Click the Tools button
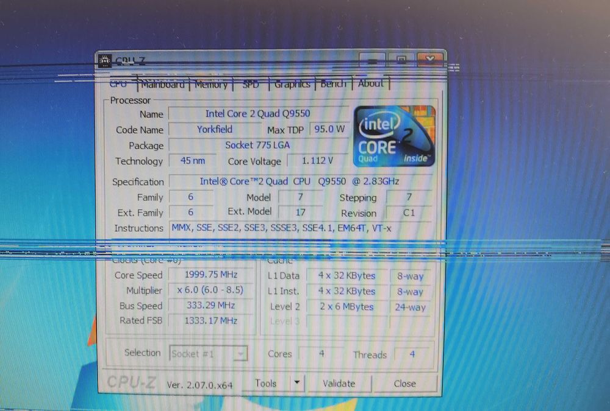Screen dimensions: 610x411 (x=266, y=384)
